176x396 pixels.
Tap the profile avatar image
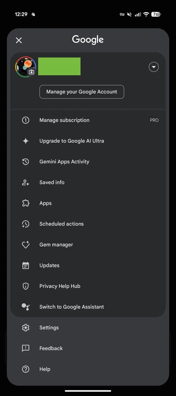coord(26,67)
